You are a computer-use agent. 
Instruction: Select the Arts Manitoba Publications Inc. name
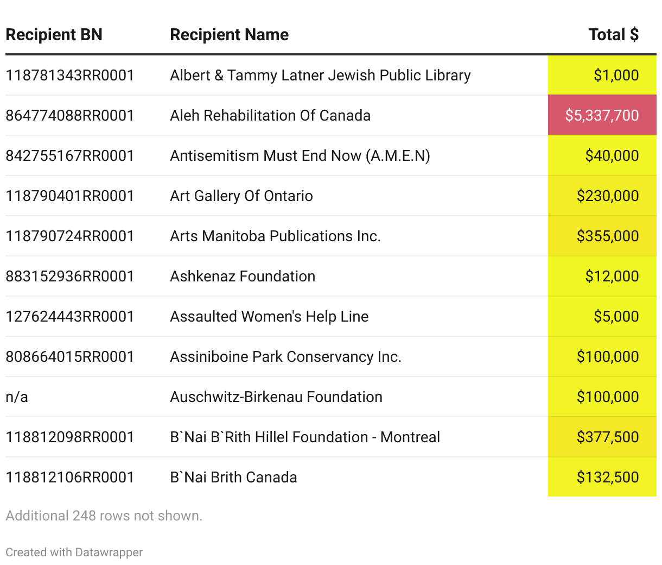click(x=275, y=236)
